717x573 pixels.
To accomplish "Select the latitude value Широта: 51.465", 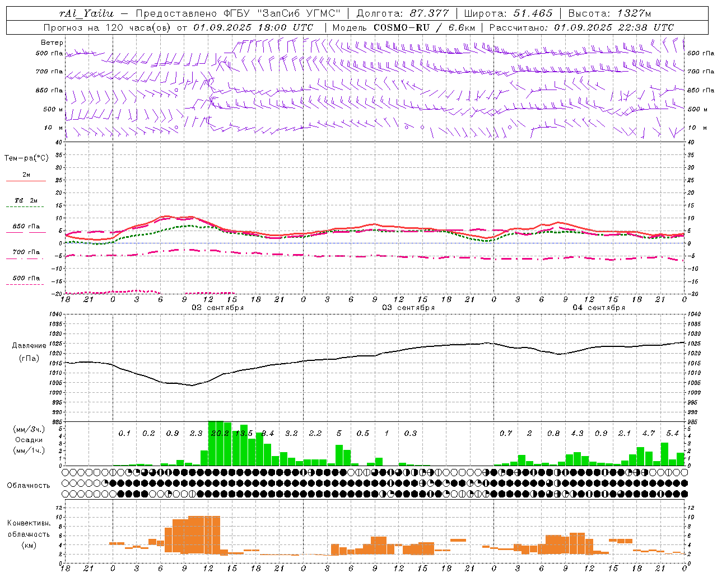I will point(509,13).
